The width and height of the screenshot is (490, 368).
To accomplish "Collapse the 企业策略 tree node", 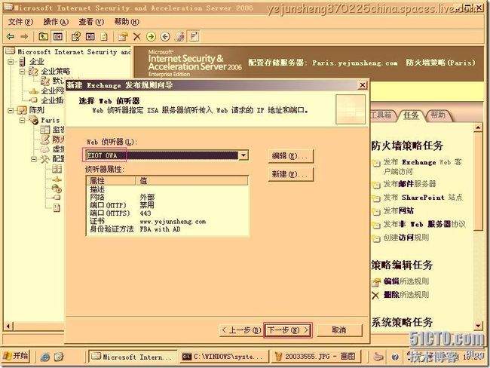I will point(23,72).
